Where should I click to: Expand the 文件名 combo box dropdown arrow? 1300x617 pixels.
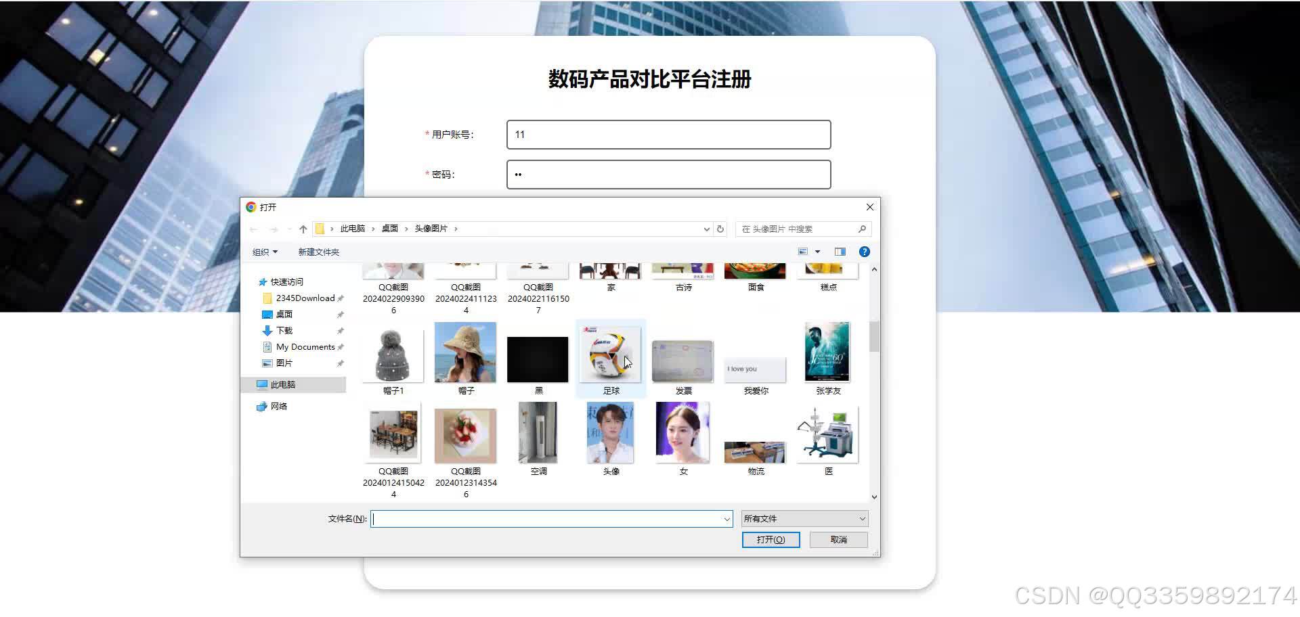[727, 519]
